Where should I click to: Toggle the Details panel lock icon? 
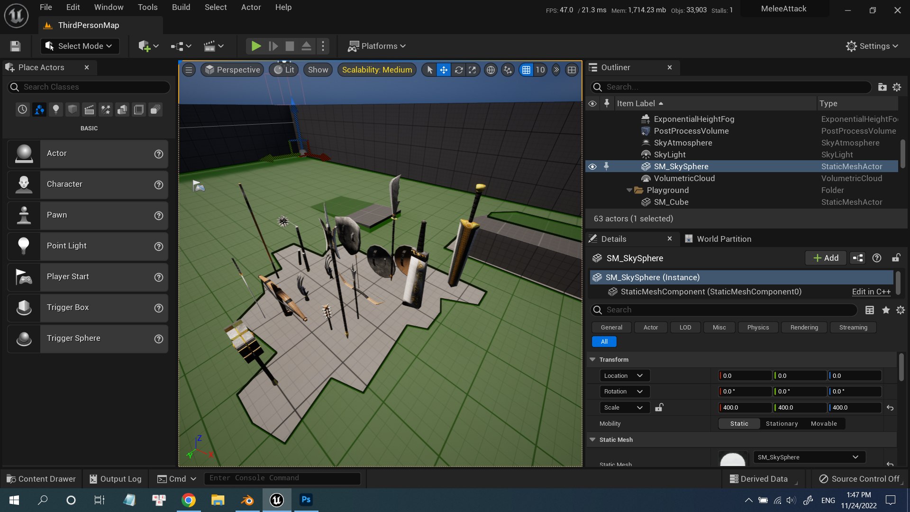[896, 258]
